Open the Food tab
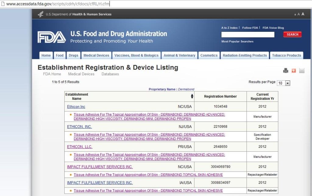 coord(59,56)
